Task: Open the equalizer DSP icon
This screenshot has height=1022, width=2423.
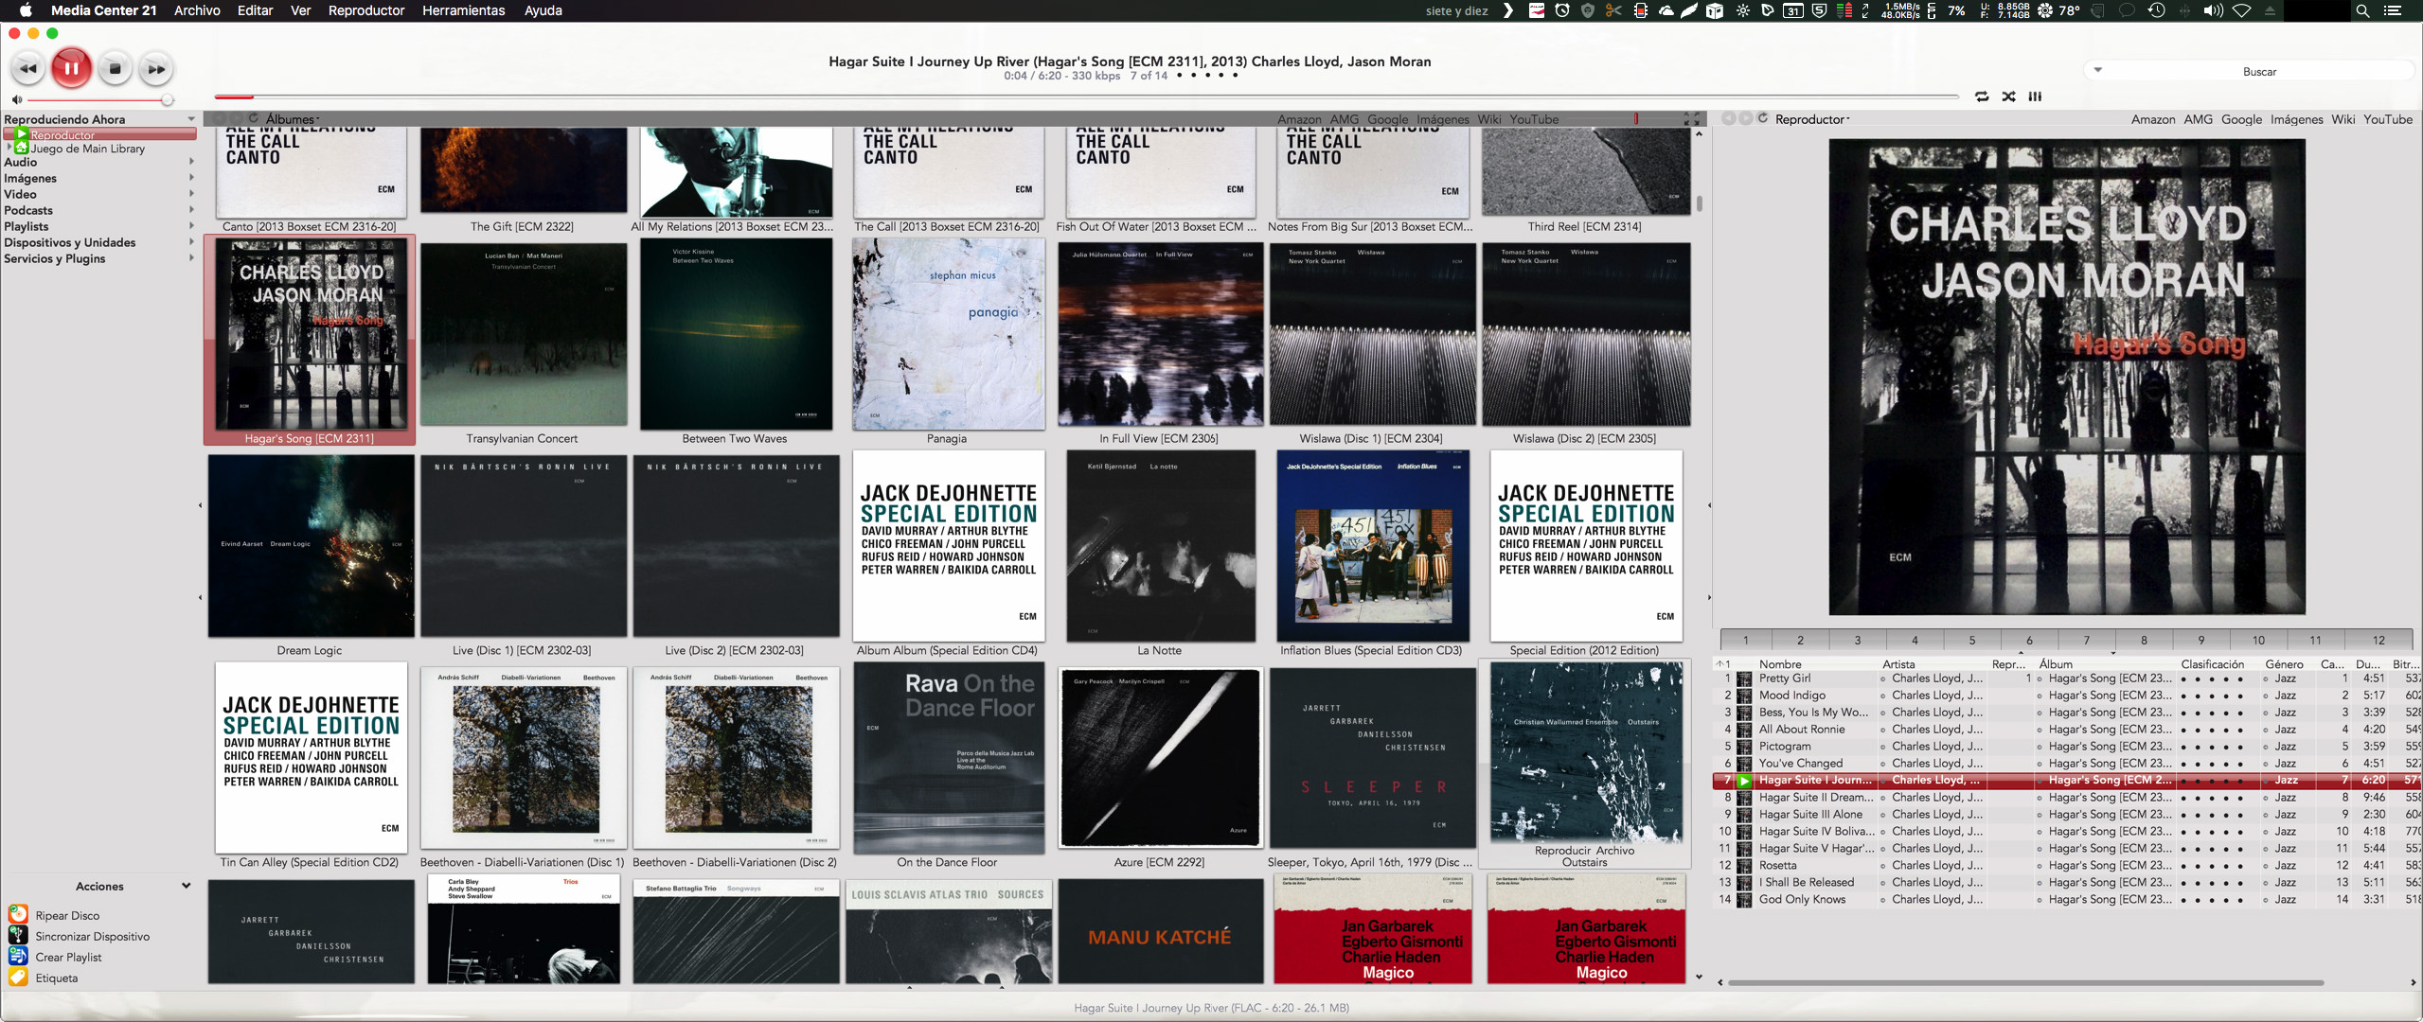Action: 2035,97
